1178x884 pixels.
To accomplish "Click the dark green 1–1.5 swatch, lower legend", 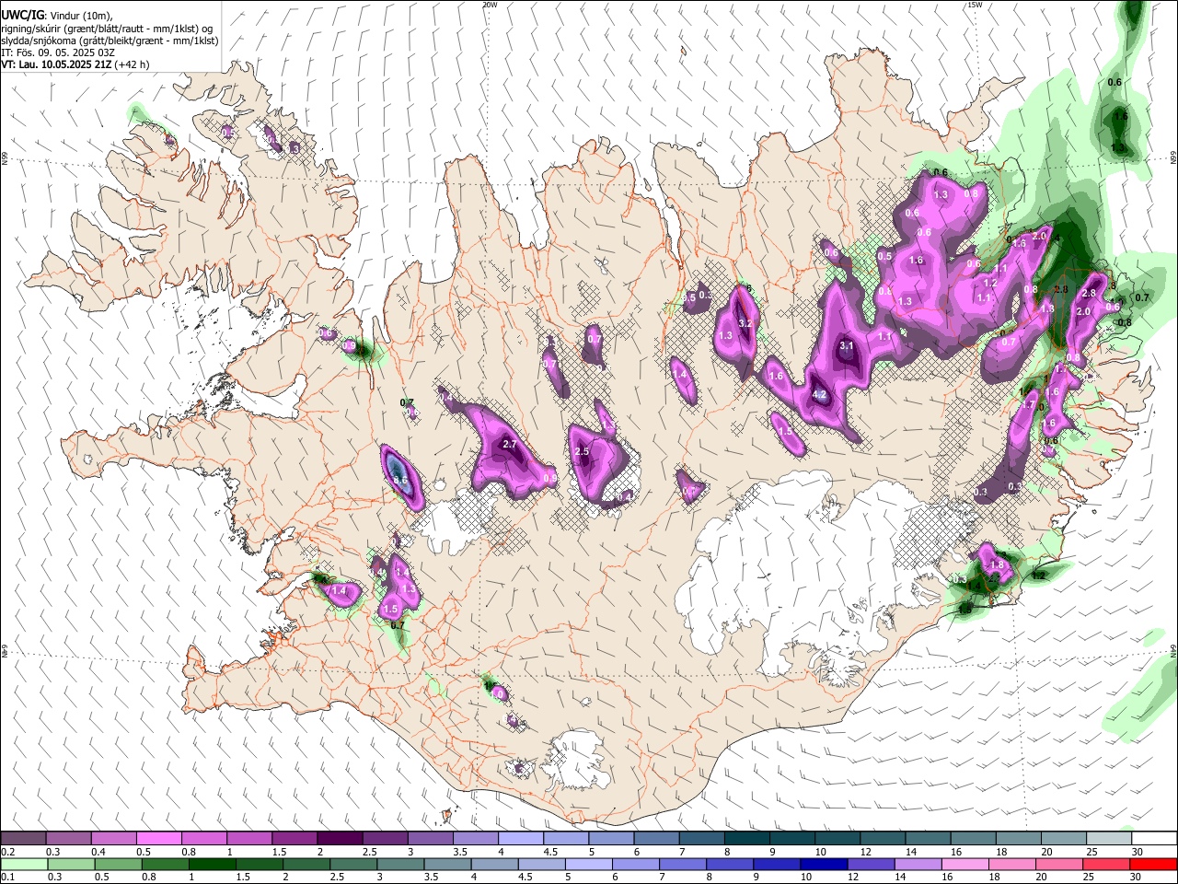I will pyautogui.click(x=213, y=864).
